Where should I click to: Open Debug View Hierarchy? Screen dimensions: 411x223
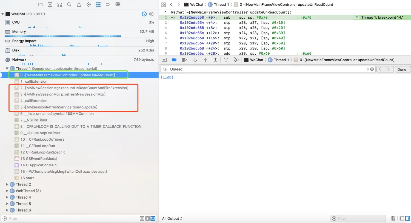pos(226,60)
